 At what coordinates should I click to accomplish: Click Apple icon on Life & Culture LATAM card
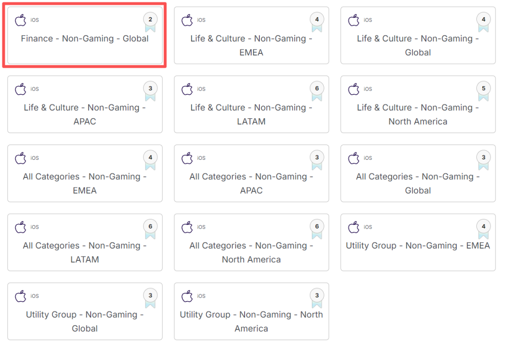point(187,89)
